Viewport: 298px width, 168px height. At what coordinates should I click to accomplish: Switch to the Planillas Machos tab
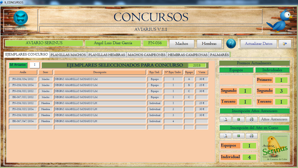(x=68, y=55)
